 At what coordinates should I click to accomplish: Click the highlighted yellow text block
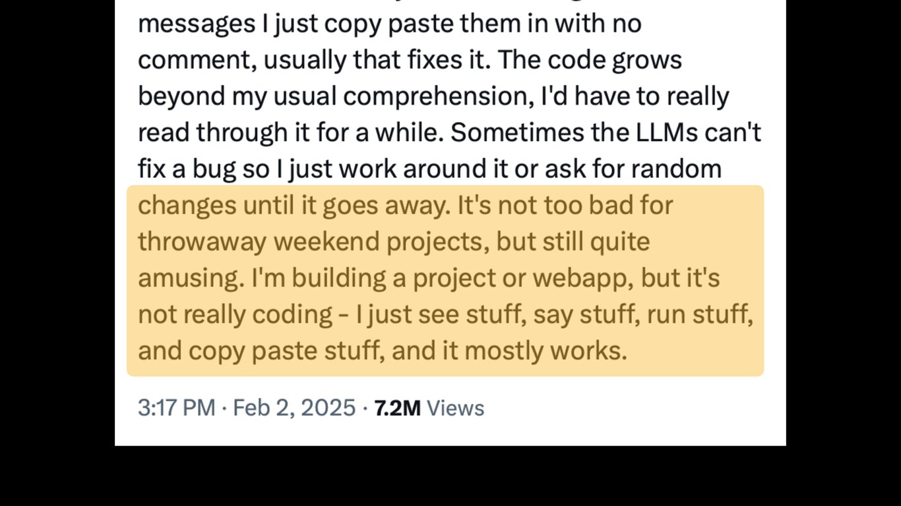tap(445, 281)
